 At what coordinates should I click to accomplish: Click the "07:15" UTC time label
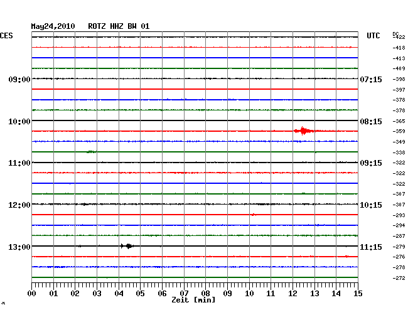point(371,79)
